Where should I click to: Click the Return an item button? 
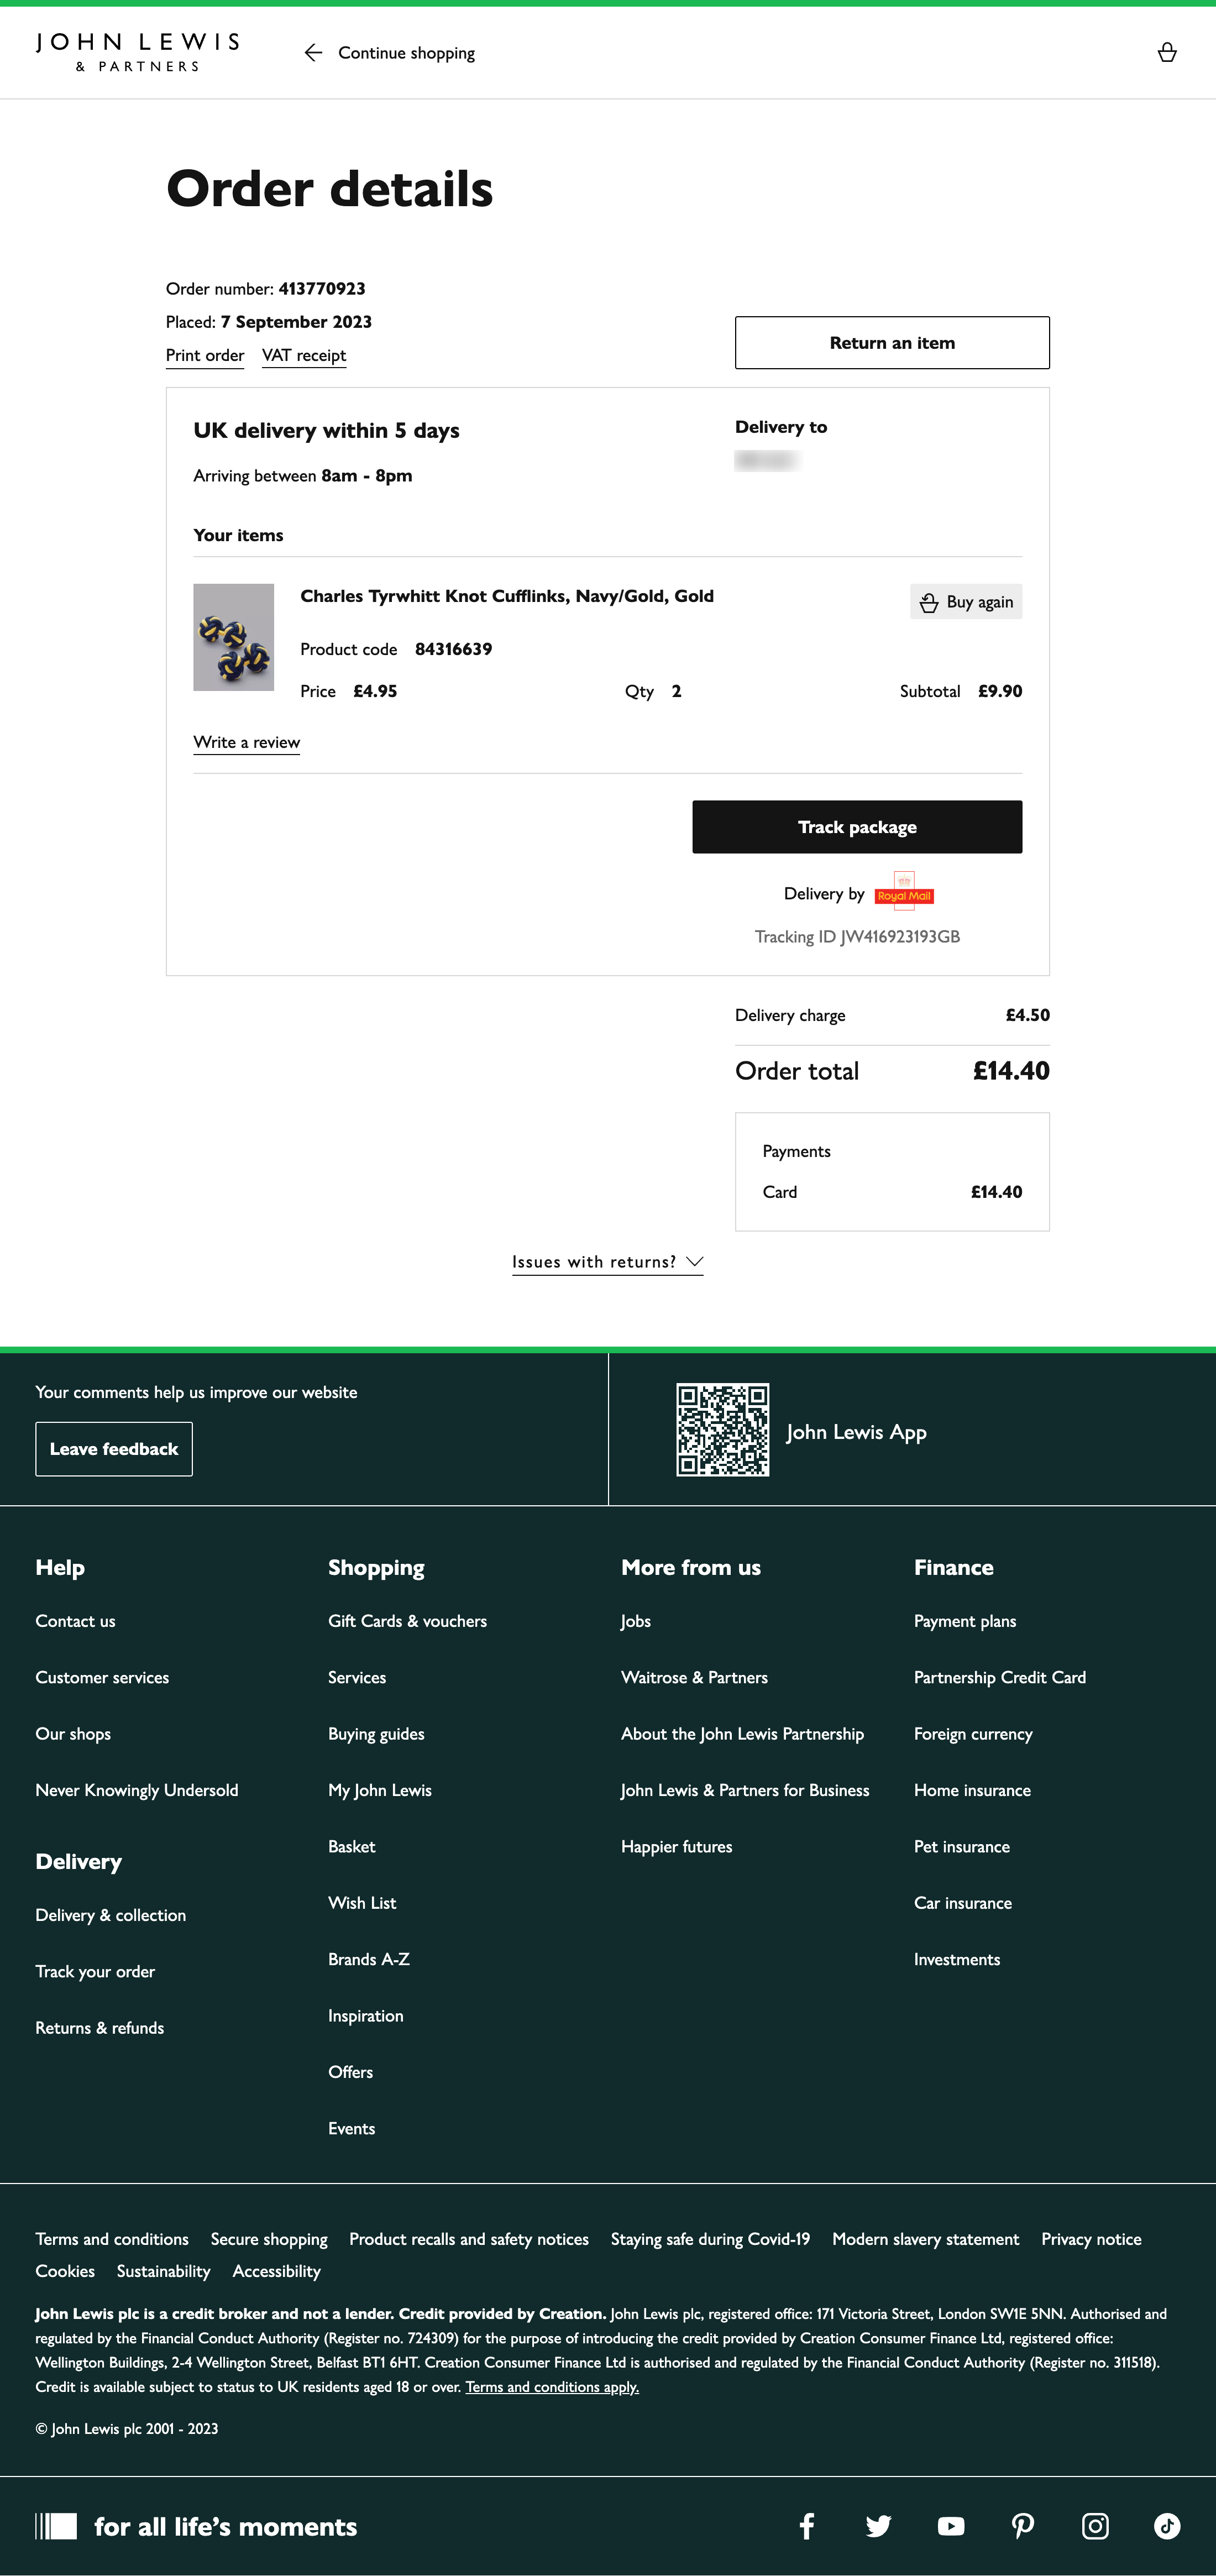891,343
